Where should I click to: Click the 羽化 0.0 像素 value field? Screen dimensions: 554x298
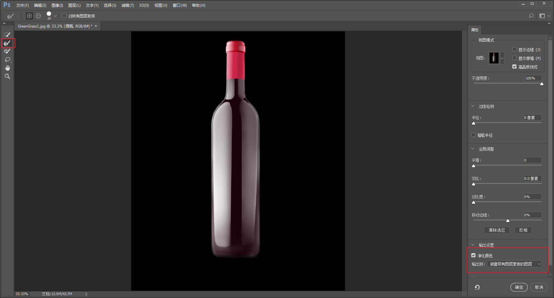pyautogui.click(x=533, y=178)
